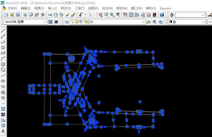Toggle the lock icon for layer 0
The height and width of the screenshot is (137, 212).
click(84, 22)
